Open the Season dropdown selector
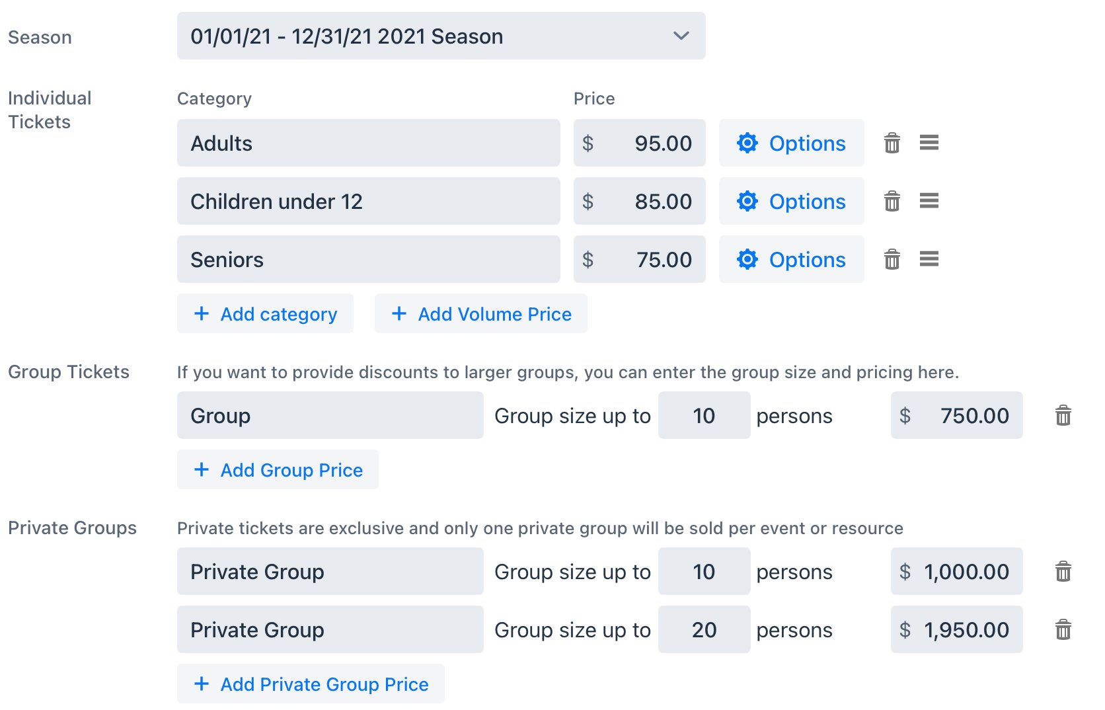 [441, 36]
